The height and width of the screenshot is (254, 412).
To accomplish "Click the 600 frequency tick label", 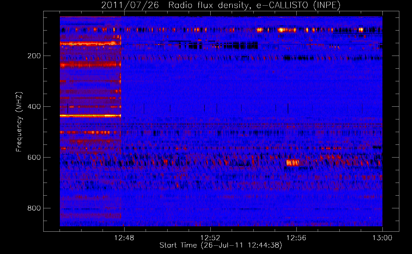I will 34,157.
